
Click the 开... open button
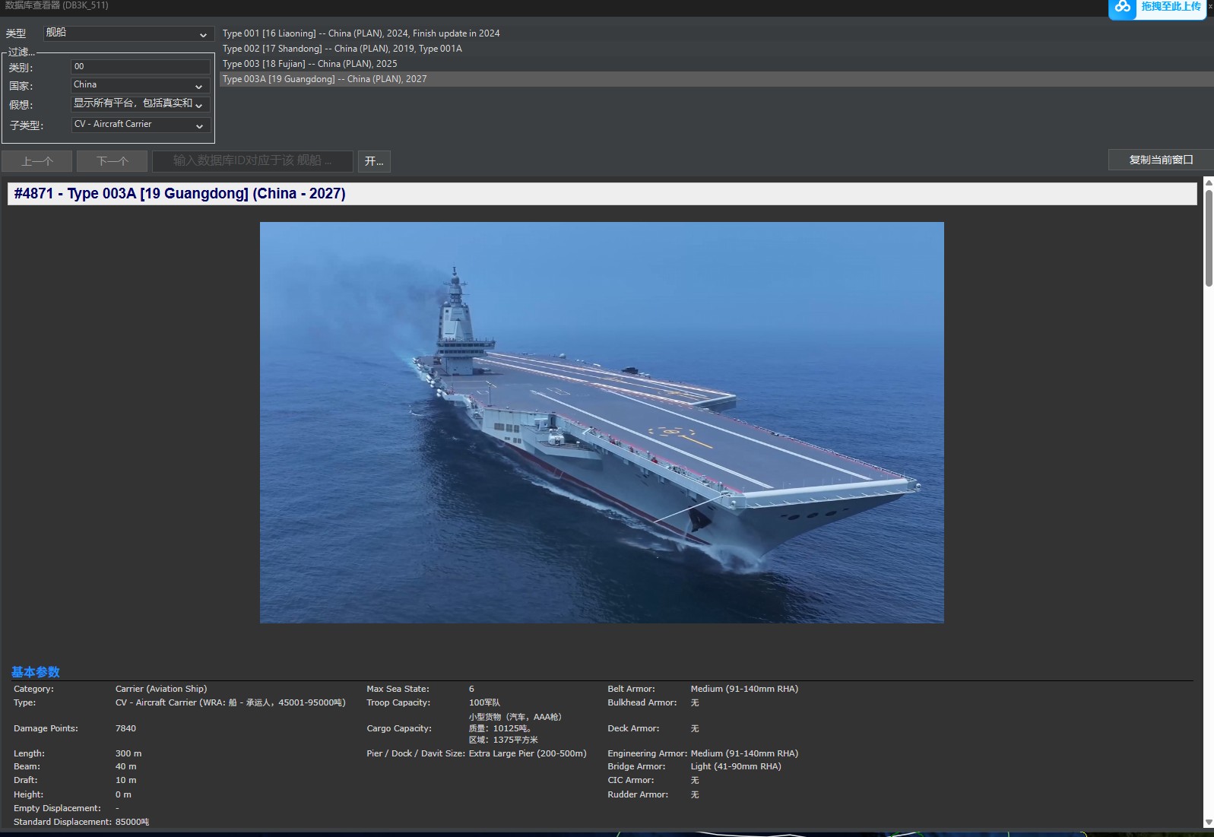374,161
